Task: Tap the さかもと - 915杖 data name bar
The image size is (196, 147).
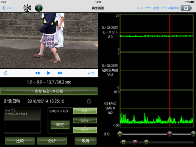Action: 49,91
